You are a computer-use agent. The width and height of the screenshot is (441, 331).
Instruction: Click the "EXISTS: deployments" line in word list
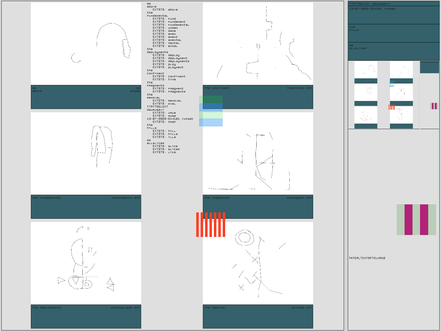(171, 61)
